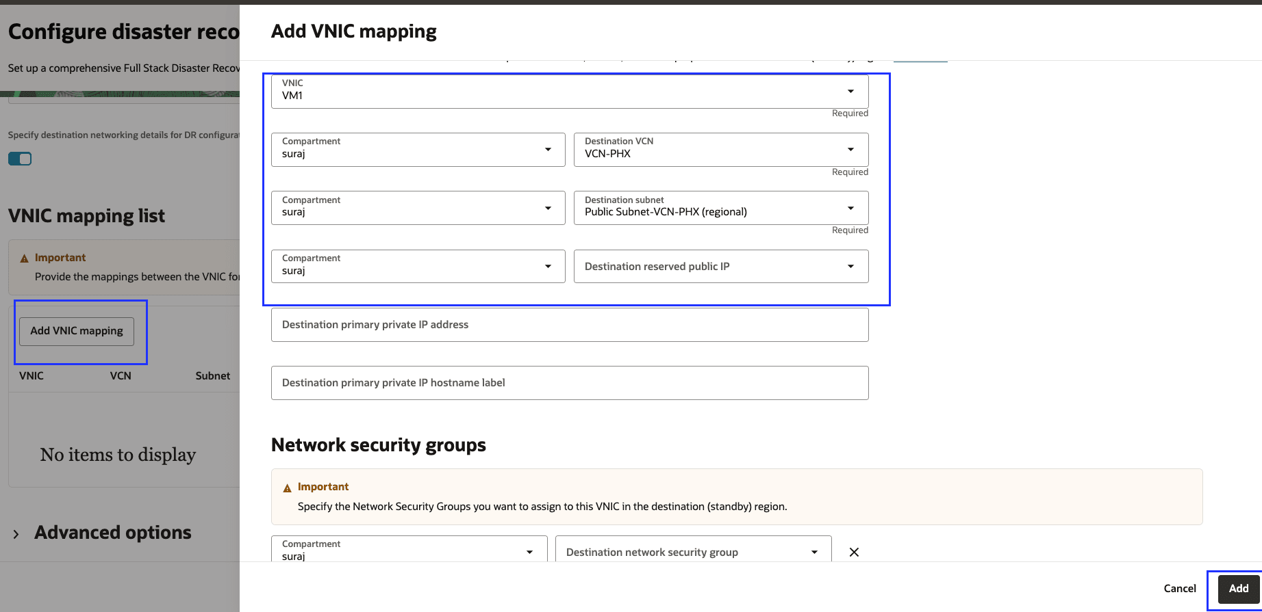Click Destination primary private IP hostname label field

click(570, 383)
